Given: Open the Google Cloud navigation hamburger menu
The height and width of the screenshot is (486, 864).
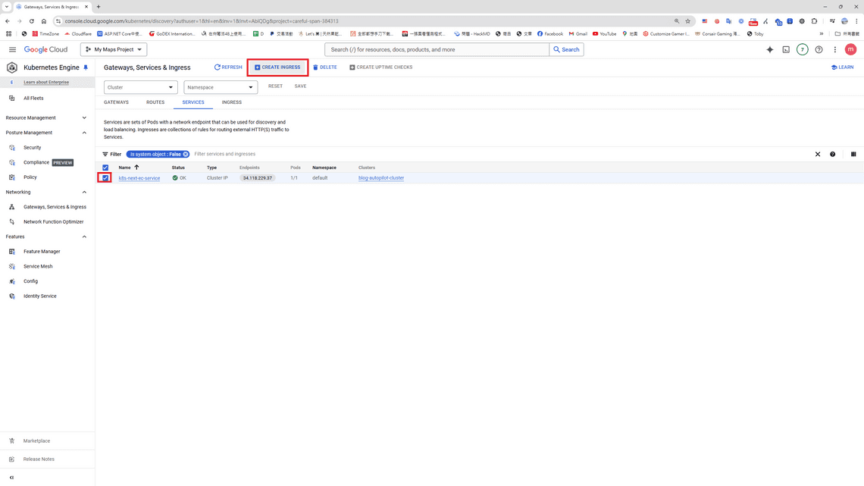Looking at the screenshot, I should (12, 49).
